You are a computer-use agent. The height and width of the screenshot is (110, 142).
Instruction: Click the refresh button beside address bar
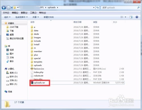(98, 7)
